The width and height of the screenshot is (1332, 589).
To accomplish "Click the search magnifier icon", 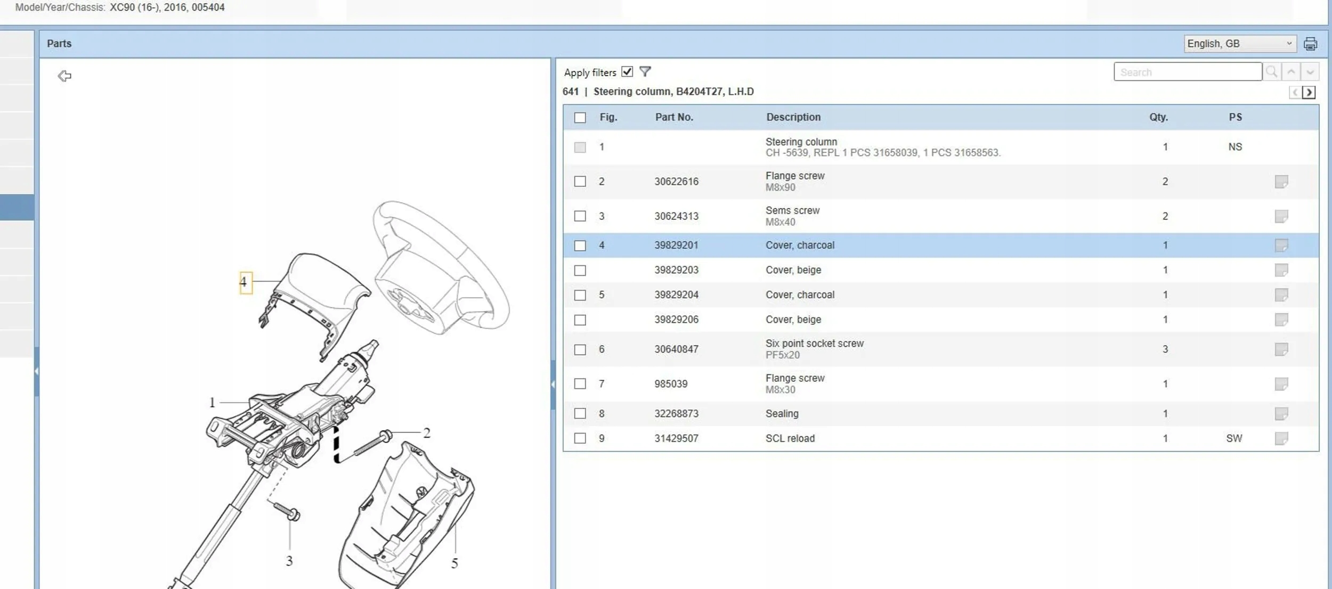I will pos(1272,71).
